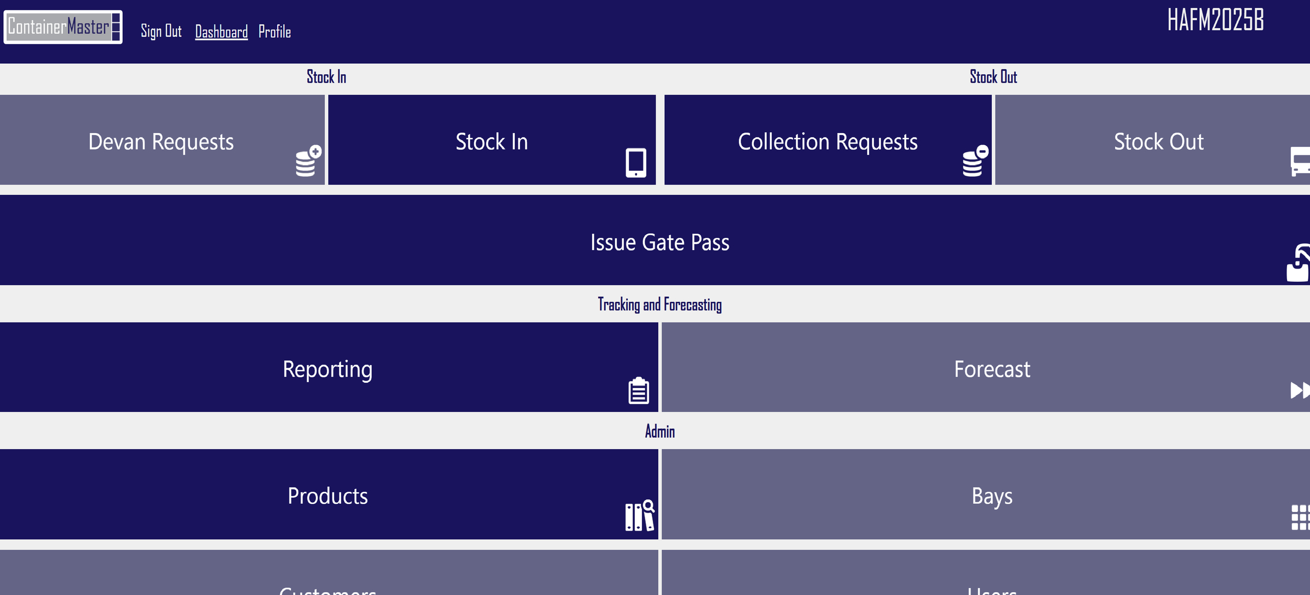Select the truck icon on Stock Out tile
1310x595 pixels.
tap(1301, 160)
